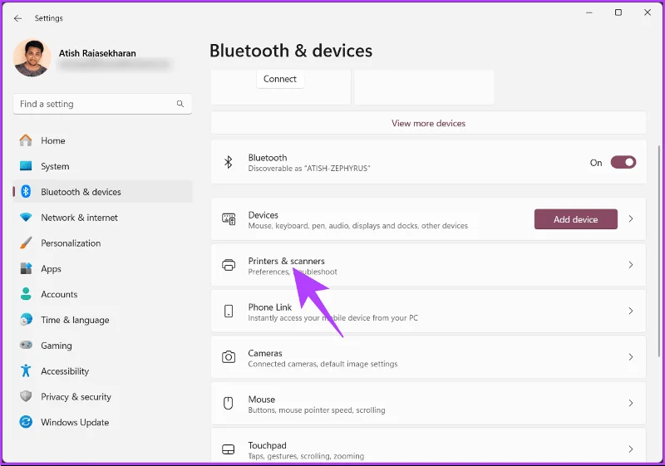The width and height of the screenshot is (665, 466).
Task: Click the Home house icon
Action: (x=26, y=140)
